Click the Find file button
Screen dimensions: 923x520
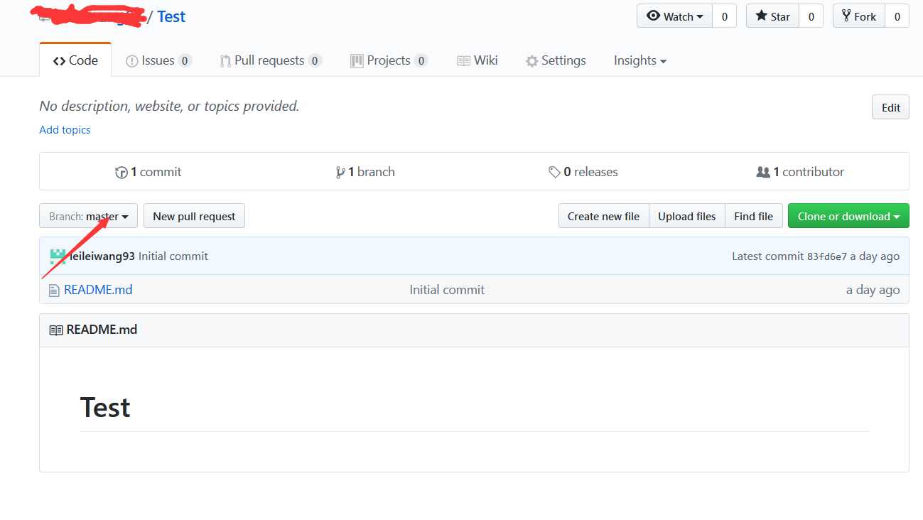pyautogui.click(x=753, y=216)
